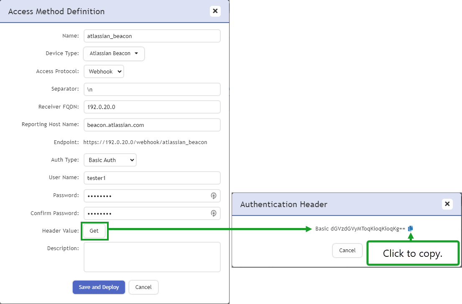Select the Separator input field
Screen dimensions: 462x304
point(152,89)
